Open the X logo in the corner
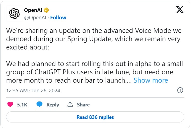The height and width of the screenshot is (128, 191). [180, 9]
